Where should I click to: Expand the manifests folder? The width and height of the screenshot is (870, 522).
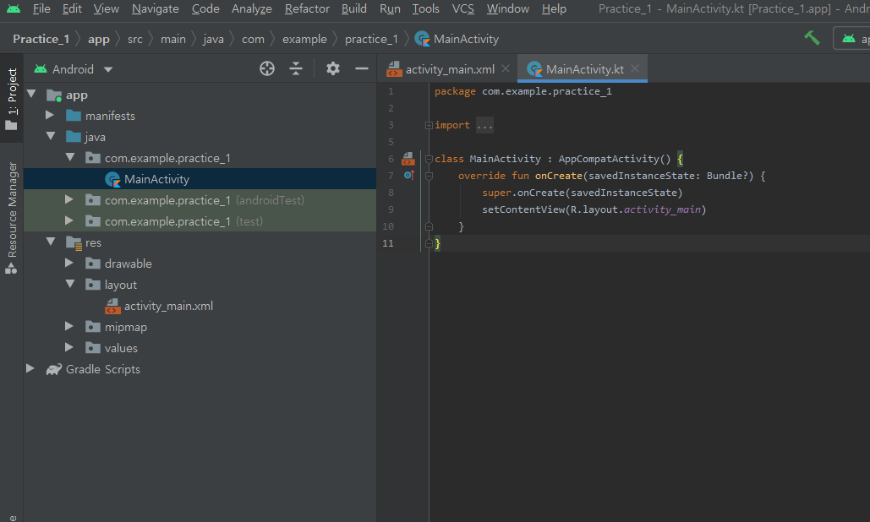click(49, 115)
